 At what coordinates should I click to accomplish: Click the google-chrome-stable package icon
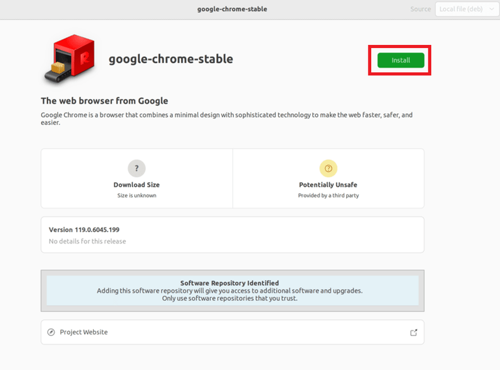coord(70,59)
